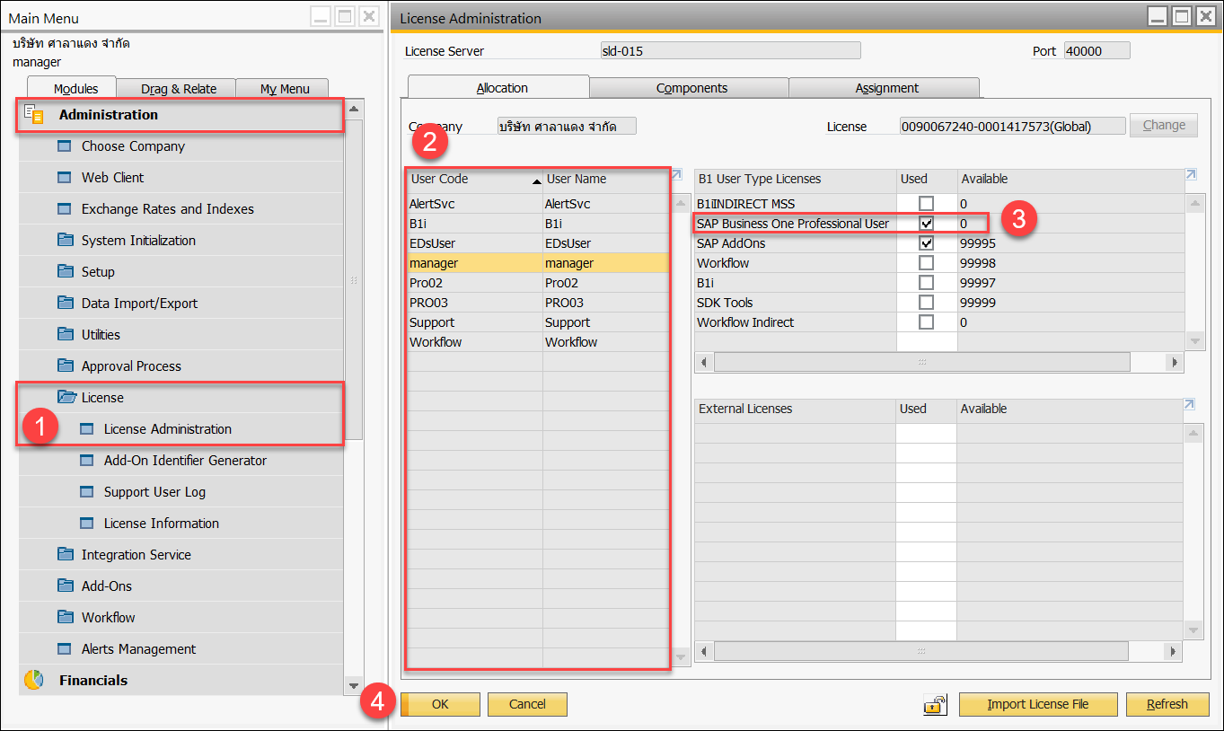Click the License Server field sld-015

pos(730,51)
